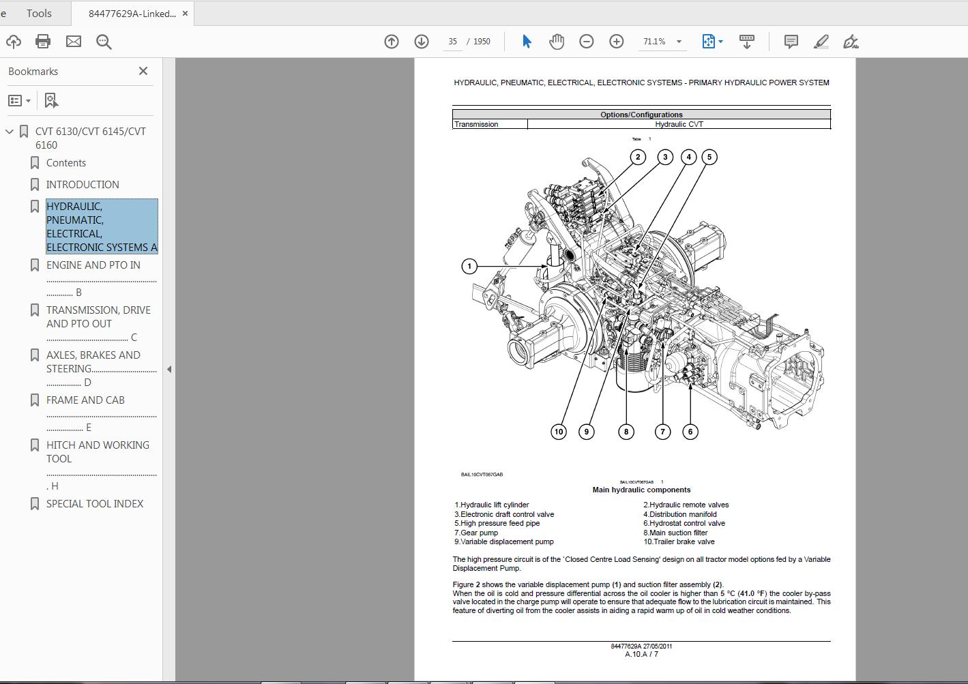968x684 pixels.
Task: Close the Bookmarks panel
Action: pos(143,71)
